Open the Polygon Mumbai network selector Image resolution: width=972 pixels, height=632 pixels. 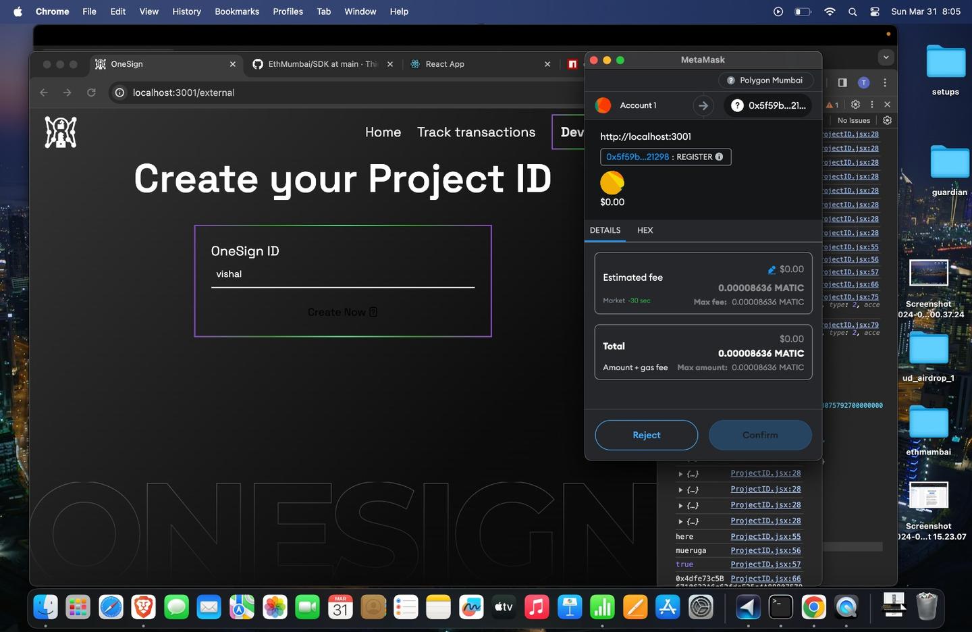(765, 80)
